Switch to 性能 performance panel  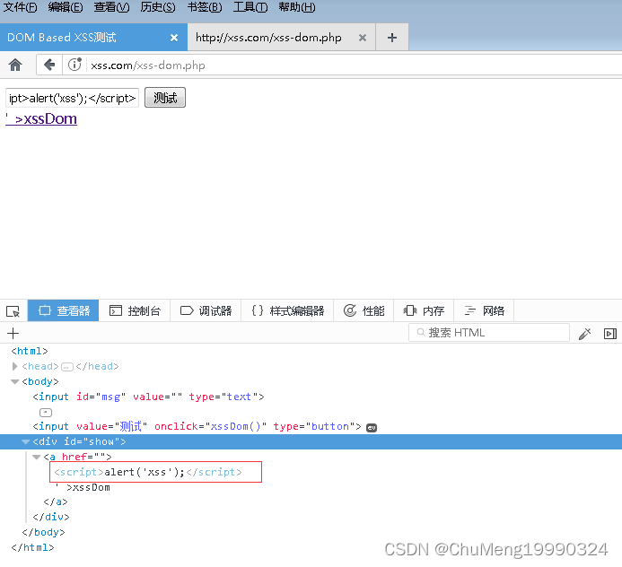[364, 310]
